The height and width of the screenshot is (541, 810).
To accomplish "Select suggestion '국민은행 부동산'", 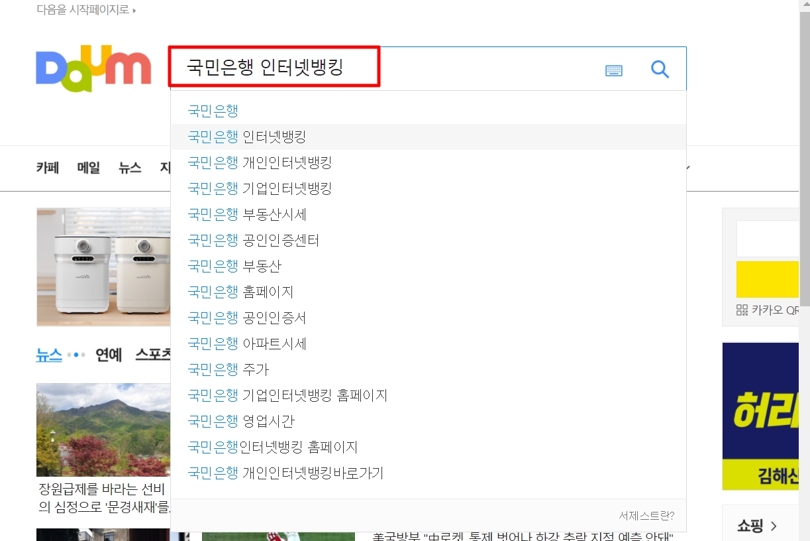I will [428, 266].
